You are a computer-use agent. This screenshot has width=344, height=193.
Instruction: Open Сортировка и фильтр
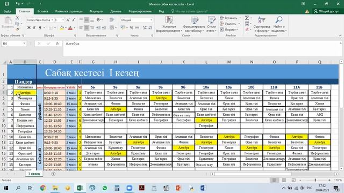click(262, 24)
